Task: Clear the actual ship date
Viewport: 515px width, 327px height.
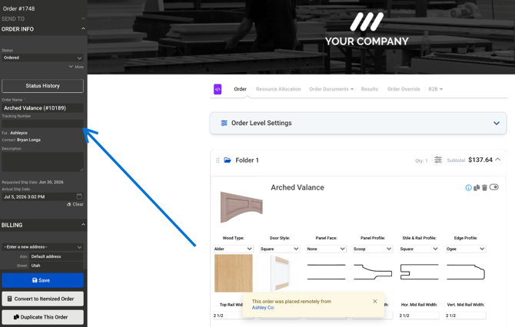Action: click(x=75, y=204)
